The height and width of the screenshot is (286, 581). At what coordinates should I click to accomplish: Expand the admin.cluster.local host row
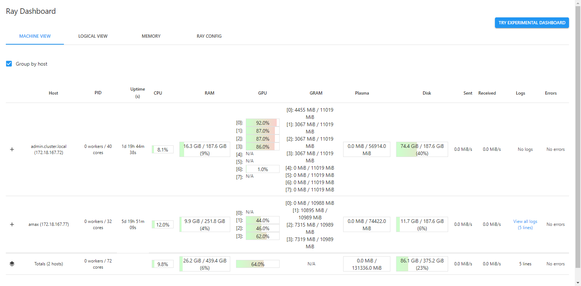click(x=12, y=149)
